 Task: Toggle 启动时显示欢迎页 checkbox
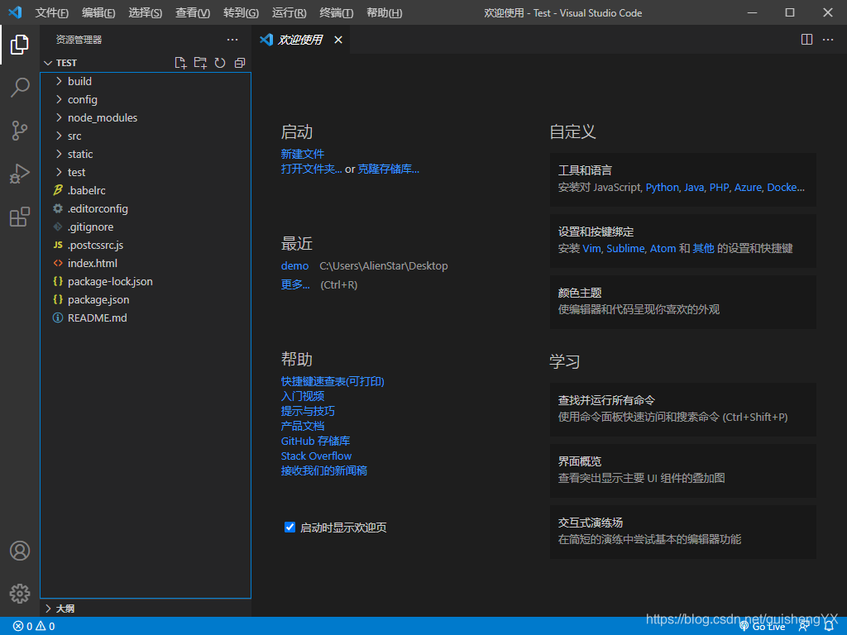point(290,528)
